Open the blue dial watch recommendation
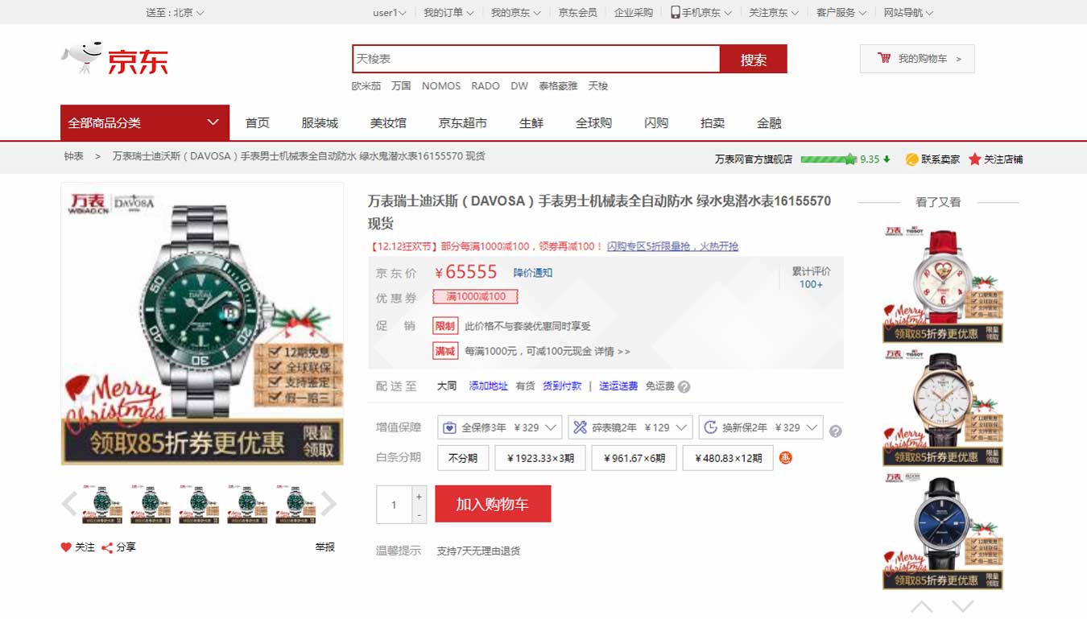1087x619 pixels. point(943,530)
